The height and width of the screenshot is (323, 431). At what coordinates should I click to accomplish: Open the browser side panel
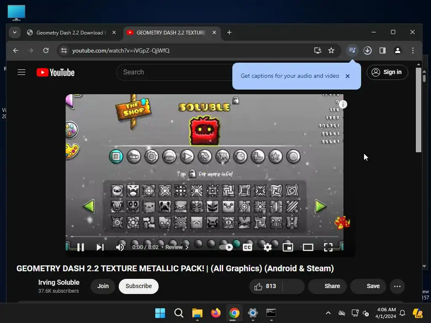pos(383,50)
